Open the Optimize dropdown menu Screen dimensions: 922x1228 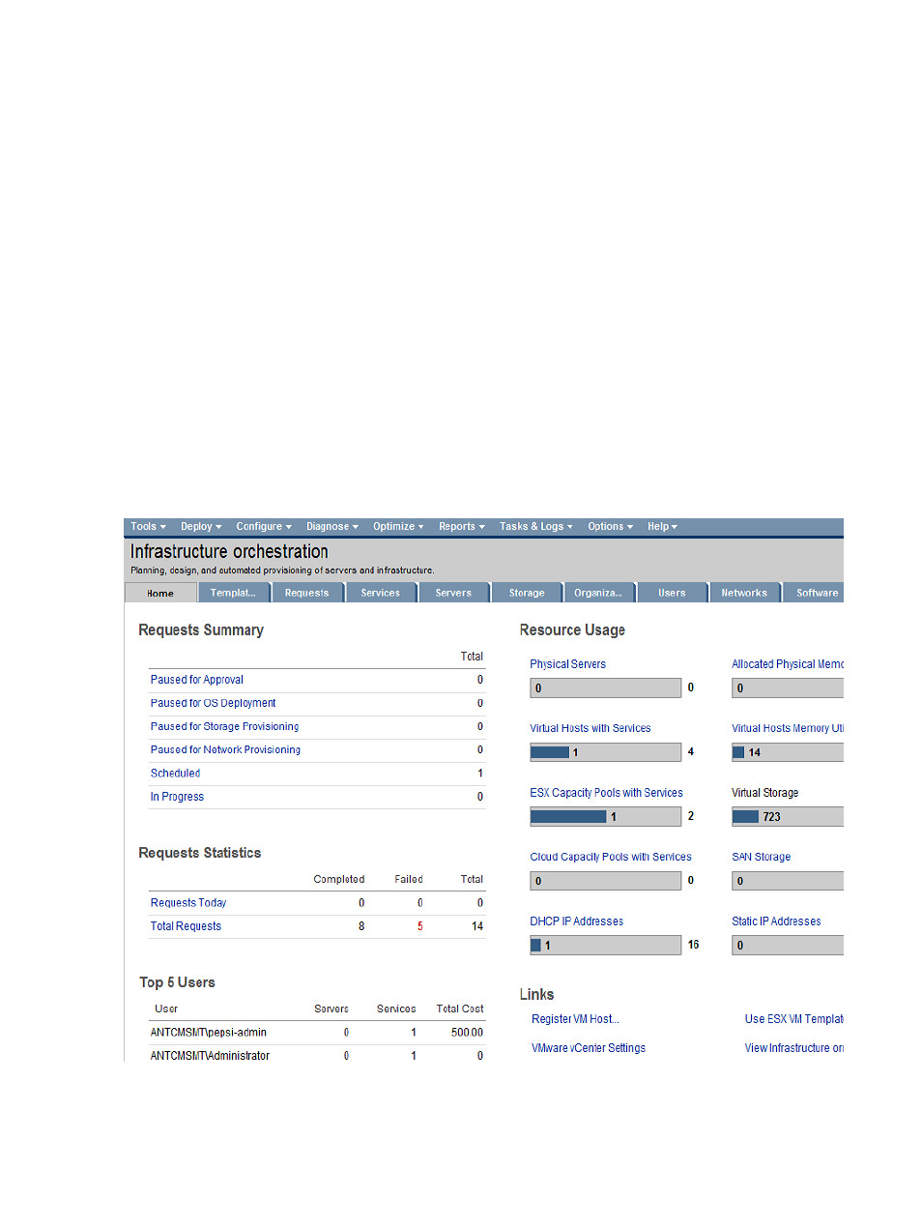398,527
